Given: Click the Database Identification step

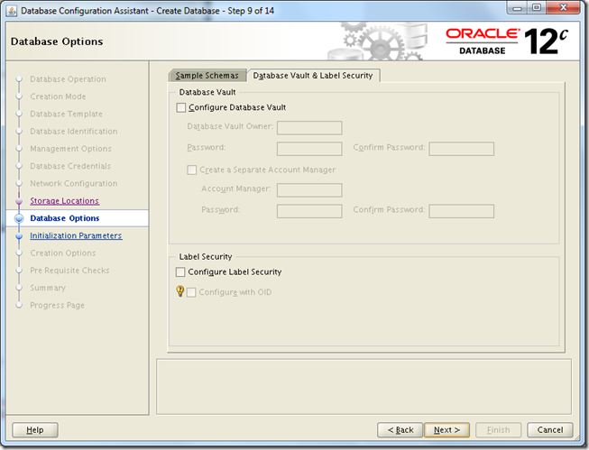Looking at the screenshot, I should point(74,131).
